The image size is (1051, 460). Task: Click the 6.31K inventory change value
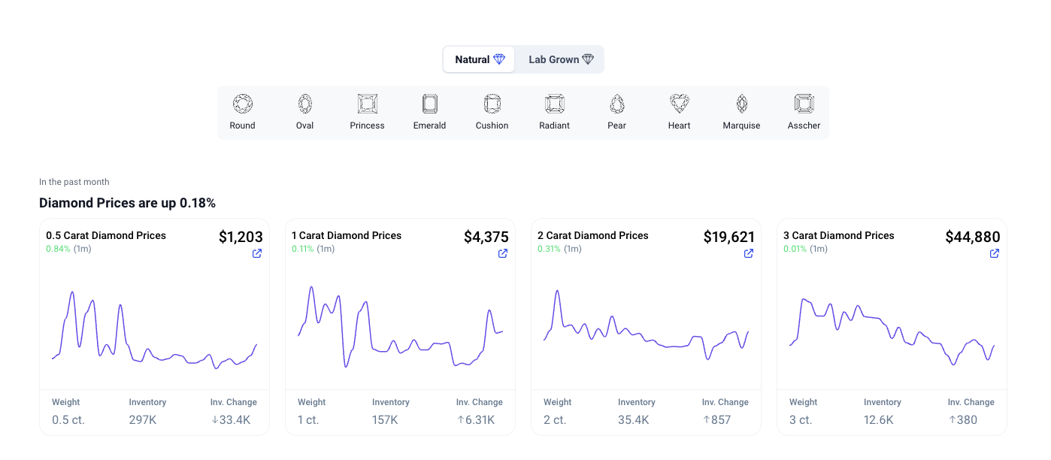(480, 419)
